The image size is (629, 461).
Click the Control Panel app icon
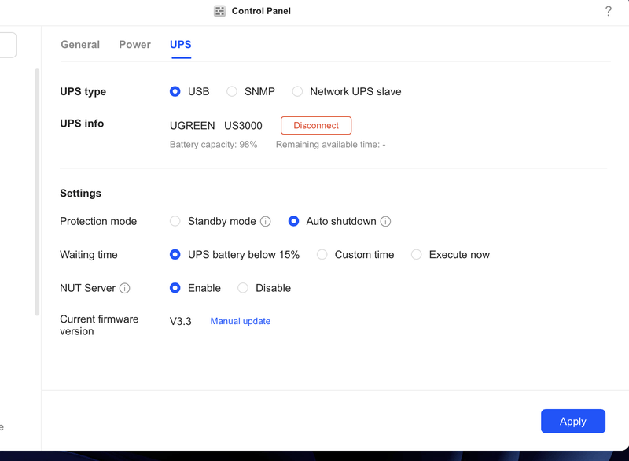click(x=219, y=11)
